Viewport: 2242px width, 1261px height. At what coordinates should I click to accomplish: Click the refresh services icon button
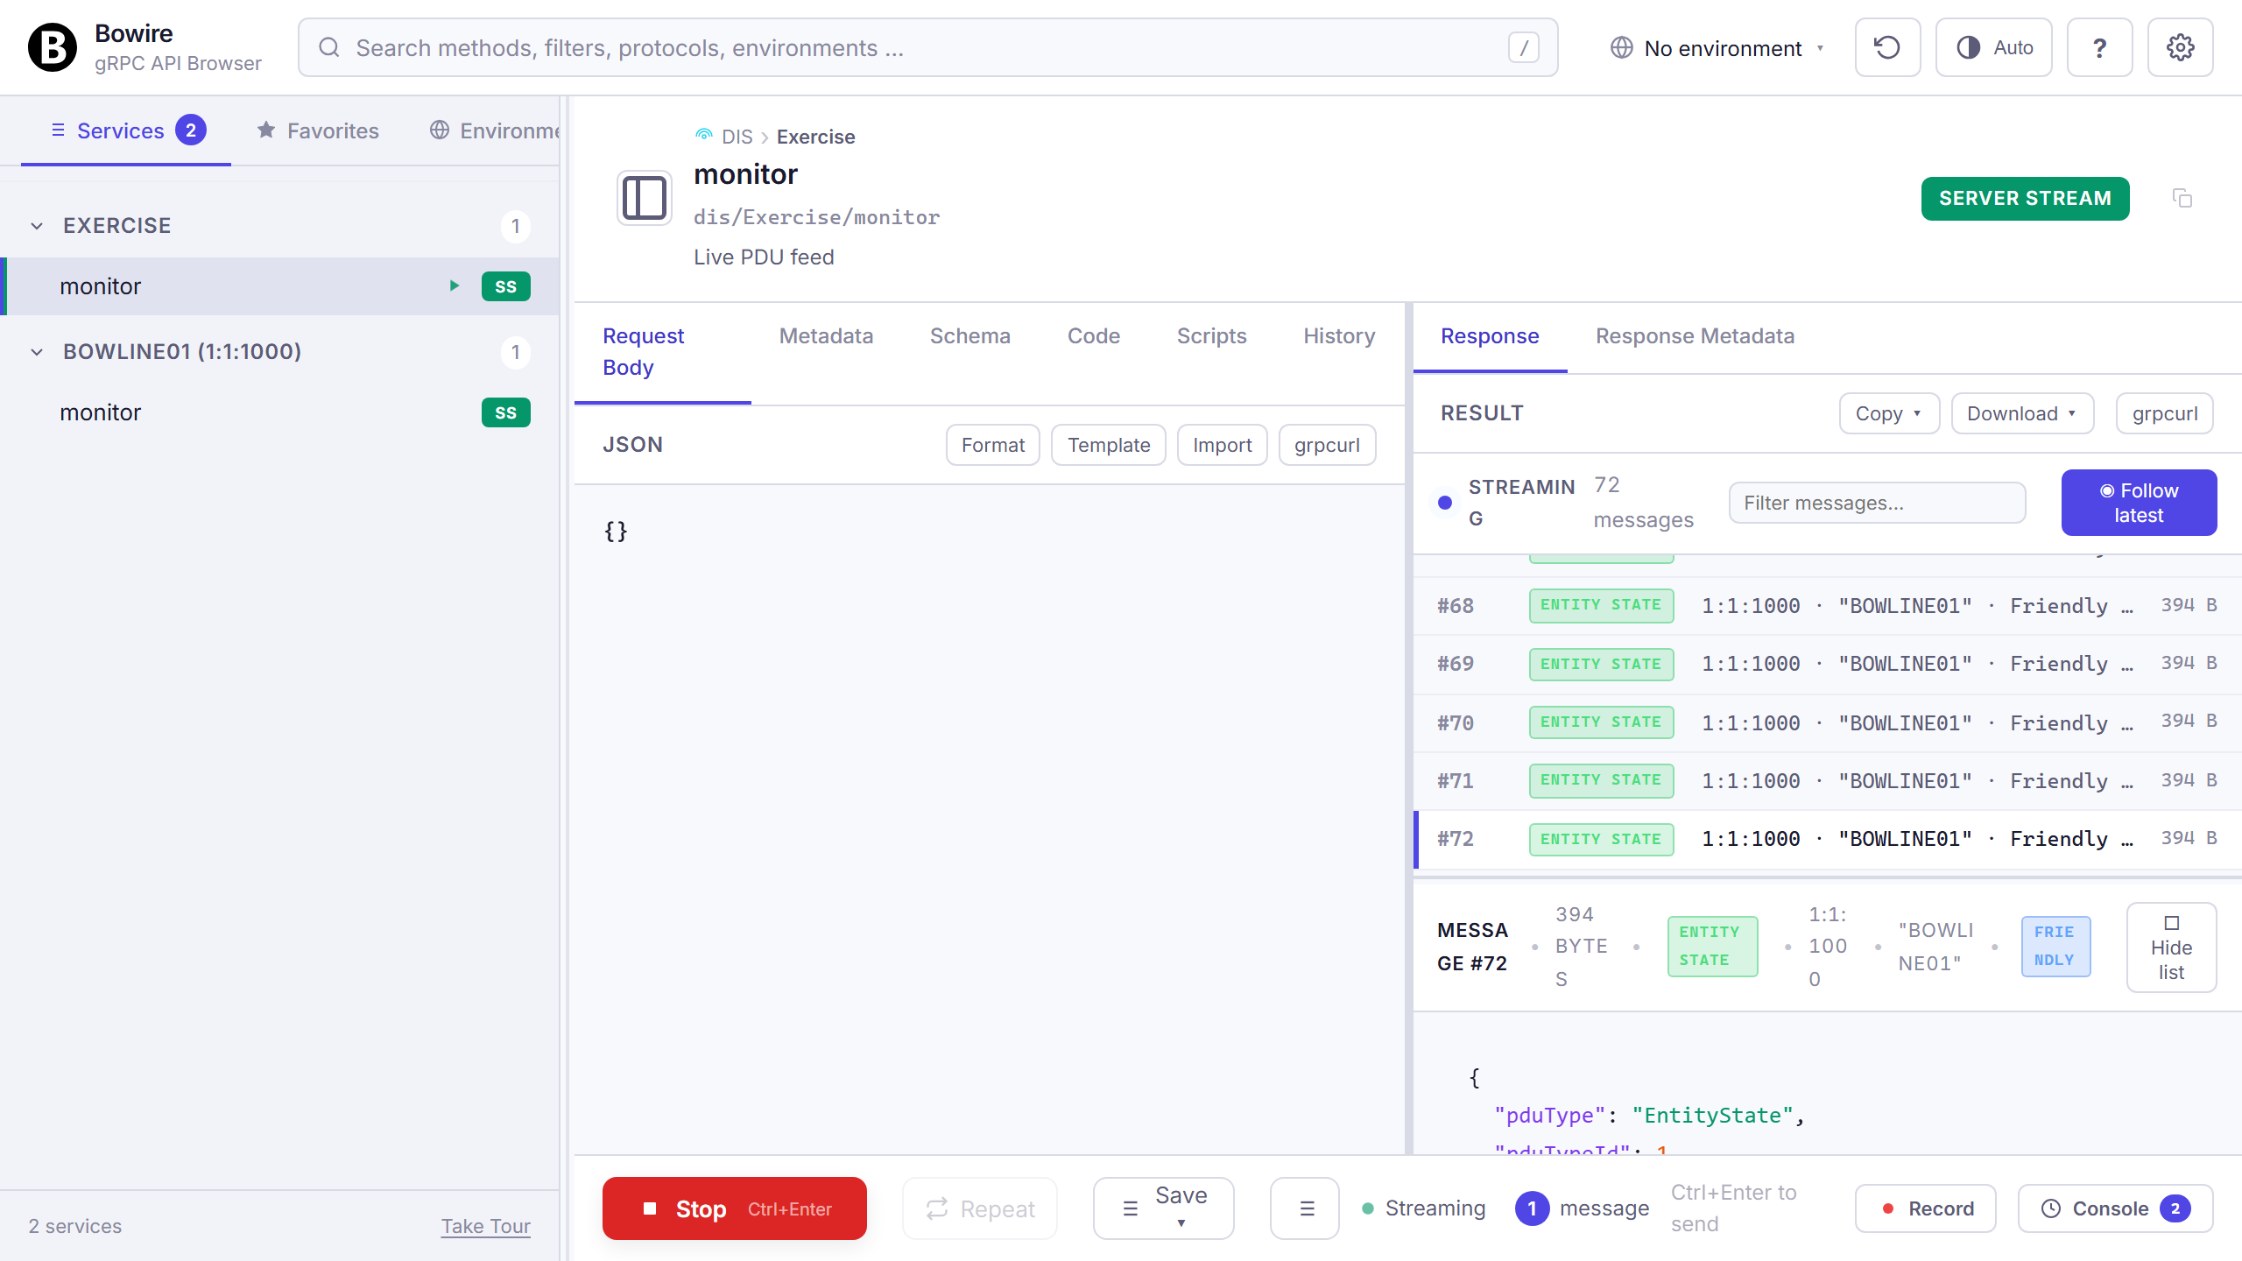1887,47
